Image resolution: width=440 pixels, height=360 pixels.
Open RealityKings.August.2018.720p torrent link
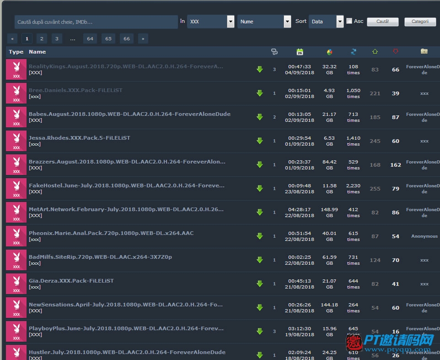coord(126,66)
